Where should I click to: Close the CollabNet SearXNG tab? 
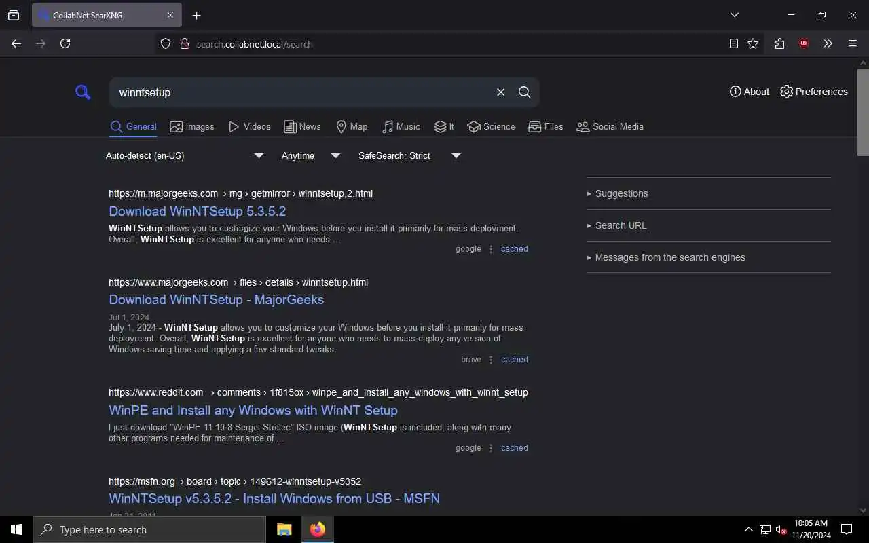click(170, 15)
